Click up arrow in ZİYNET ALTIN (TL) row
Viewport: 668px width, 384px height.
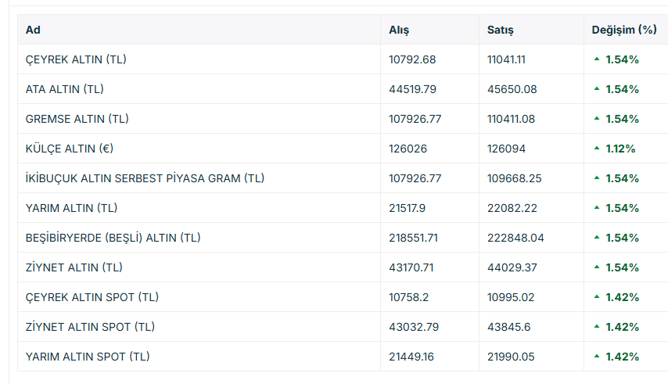pos(597,267)
